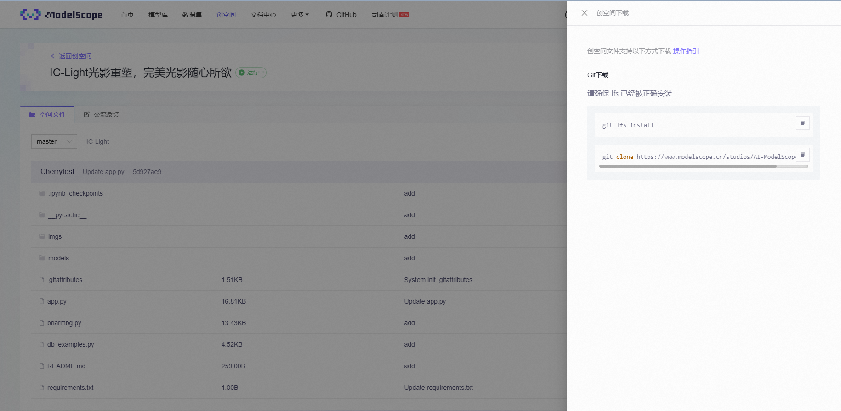The image size is (841, 411).
Task: Click the Cherrytest author name
Action: 57,171
